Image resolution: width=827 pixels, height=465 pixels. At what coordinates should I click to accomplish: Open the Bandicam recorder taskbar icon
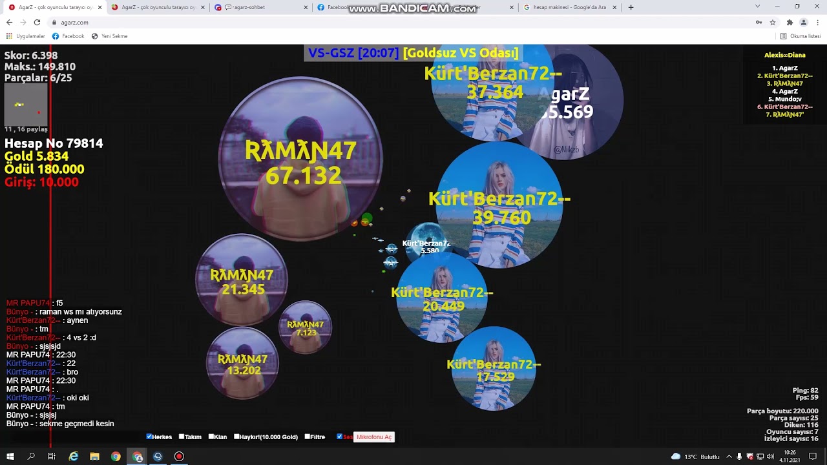(179, 456)
